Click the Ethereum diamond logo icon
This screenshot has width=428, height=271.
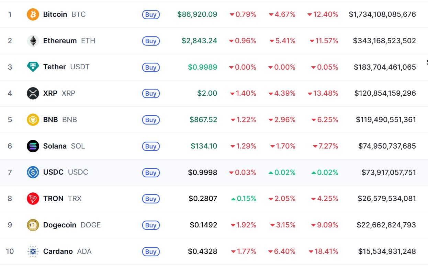(33, 41)
